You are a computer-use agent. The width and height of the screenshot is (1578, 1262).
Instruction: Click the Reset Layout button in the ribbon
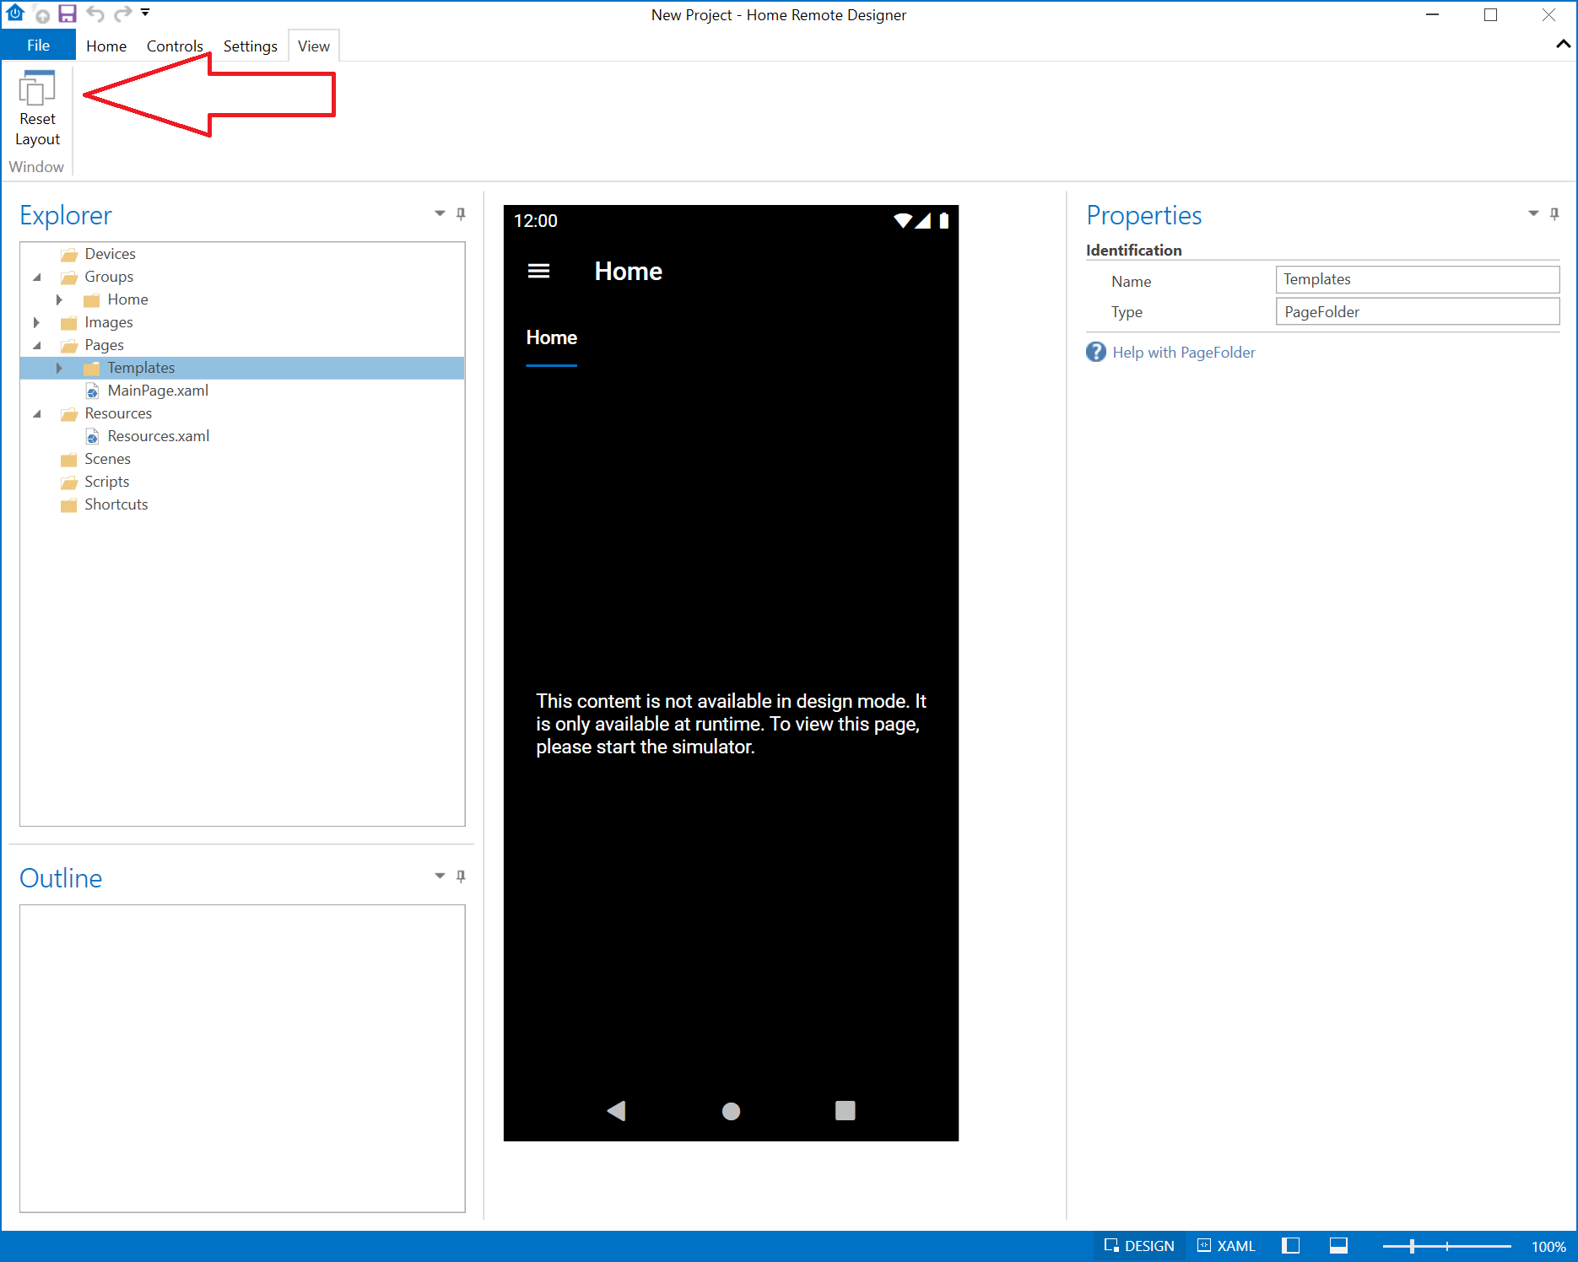tap(37, 110)
